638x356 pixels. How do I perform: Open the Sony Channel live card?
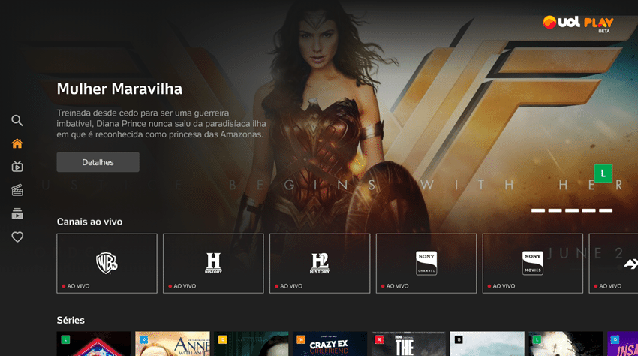(426, 263)
